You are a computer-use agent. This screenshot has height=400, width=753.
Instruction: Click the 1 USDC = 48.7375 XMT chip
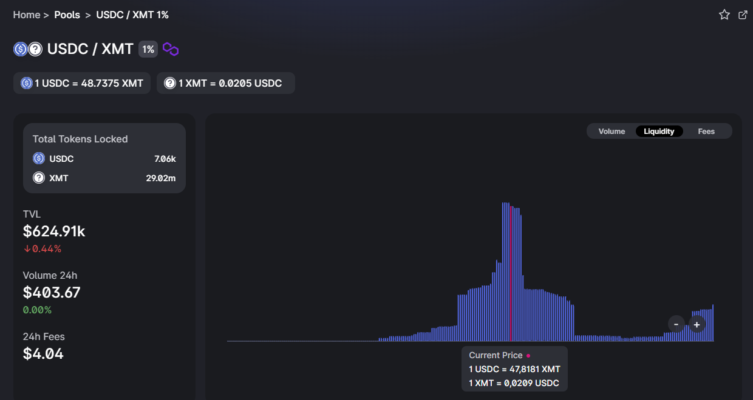[82, 83]
